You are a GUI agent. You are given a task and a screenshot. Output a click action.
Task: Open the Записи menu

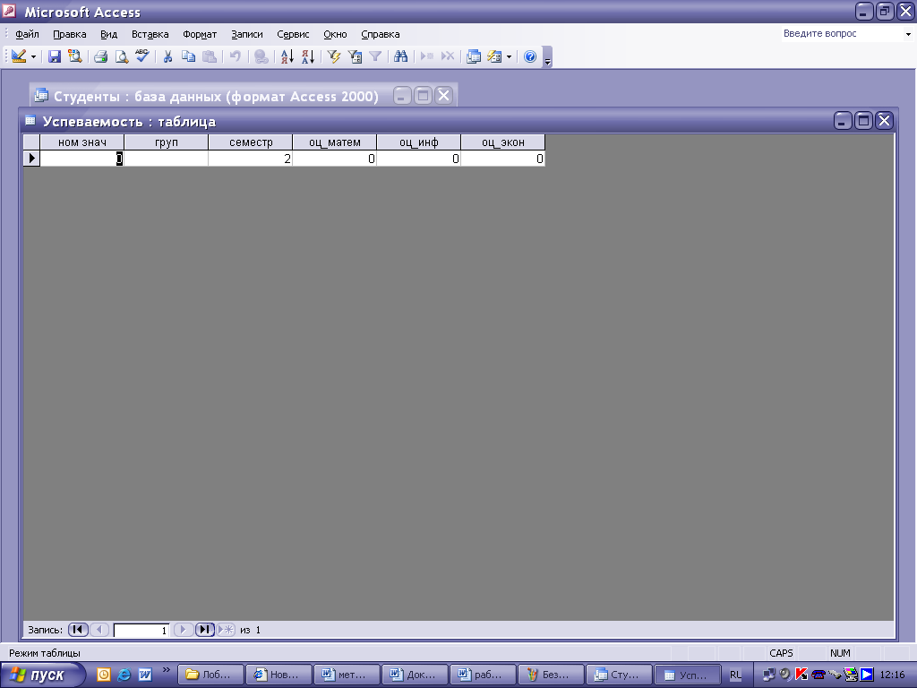(x=247, y=34)
